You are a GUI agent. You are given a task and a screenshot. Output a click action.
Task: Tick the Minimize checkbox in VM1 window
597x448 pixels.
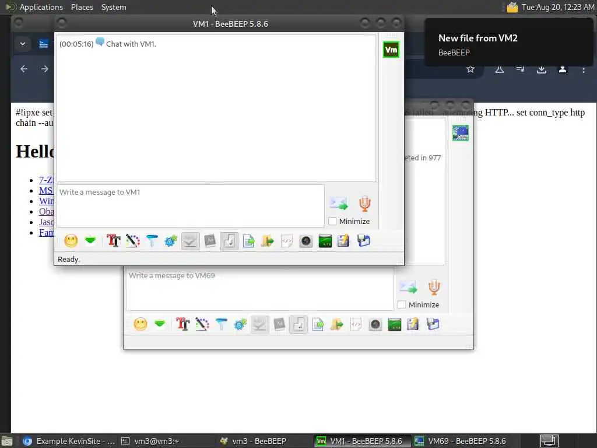pos(332,221)
